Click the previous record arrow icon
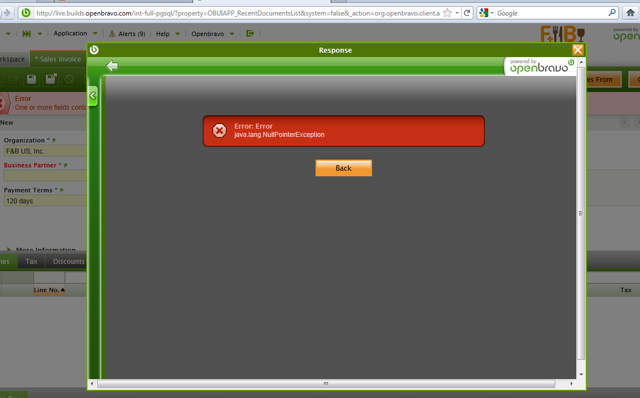 [x=625, y=122]
